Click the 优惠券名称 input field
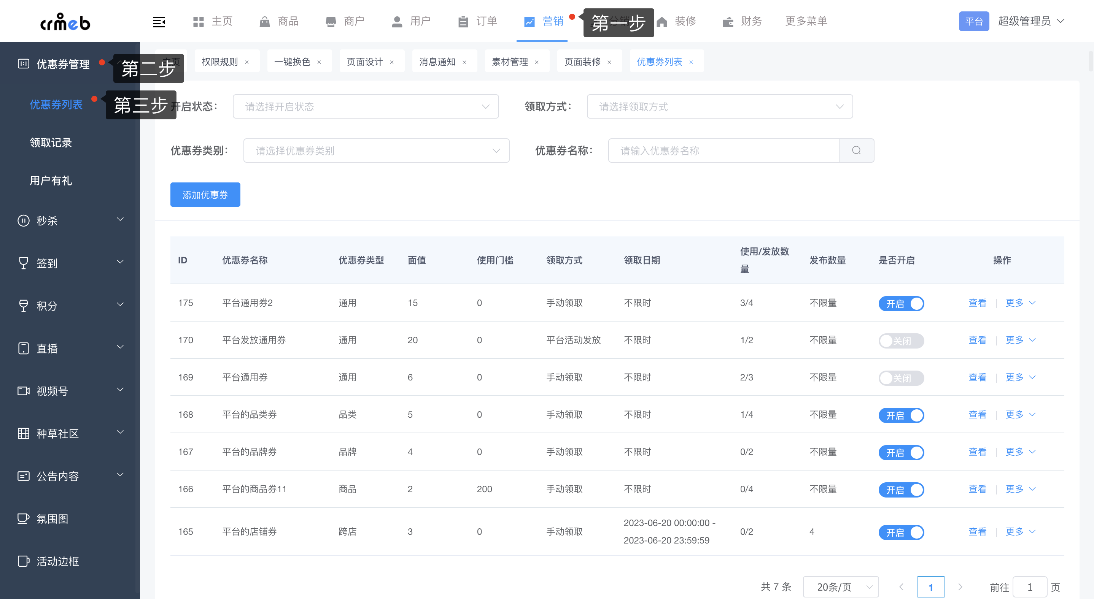The width and height of the screenshot is (1094, 599). point(723,151)
